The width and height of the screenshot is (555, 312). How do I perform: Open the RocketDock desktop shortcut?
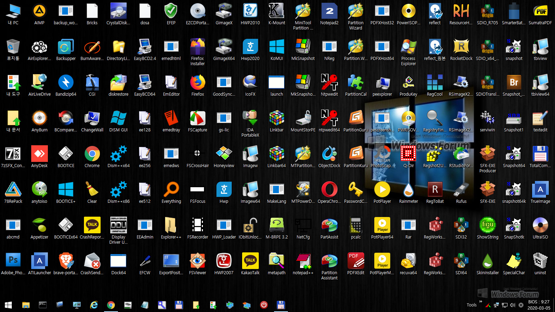click(x=461, y=50)
